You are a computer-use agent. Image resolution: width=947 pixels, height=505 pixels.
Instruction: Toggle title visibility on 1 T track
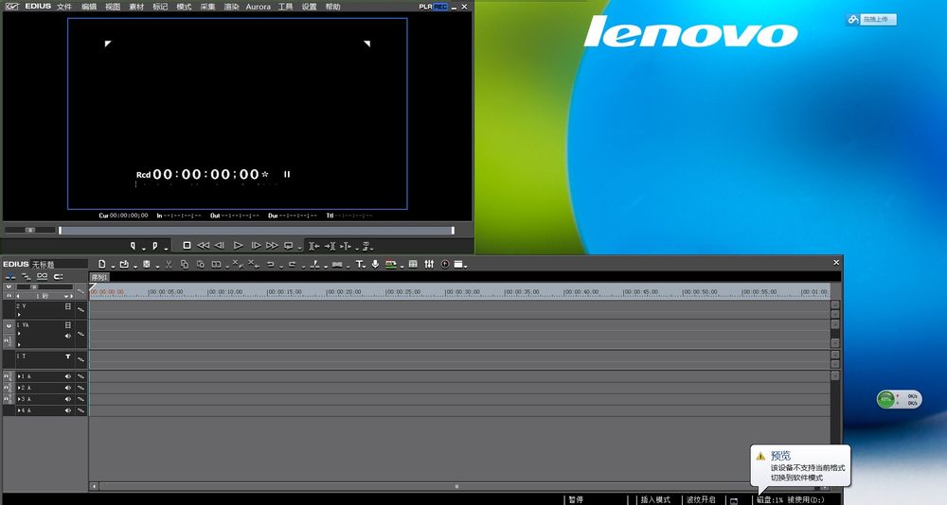pos(67,357)
